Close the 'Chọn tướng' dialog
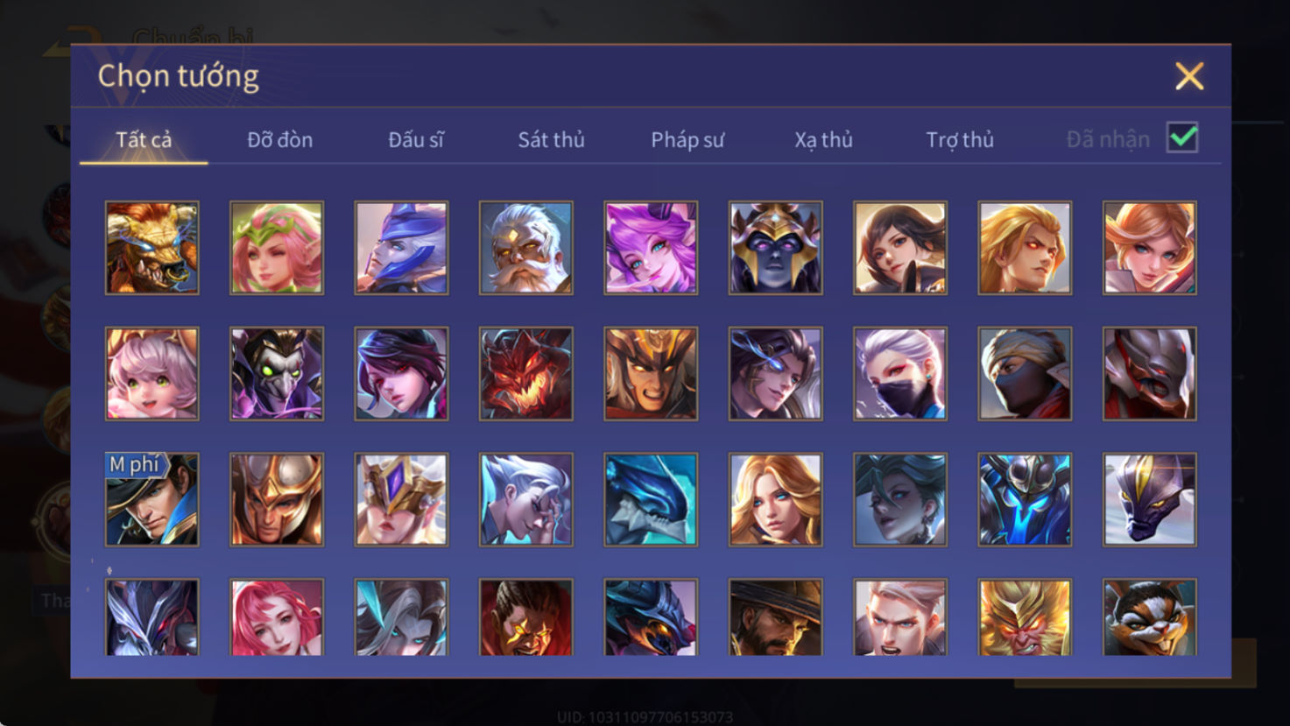 [1189, 76]
